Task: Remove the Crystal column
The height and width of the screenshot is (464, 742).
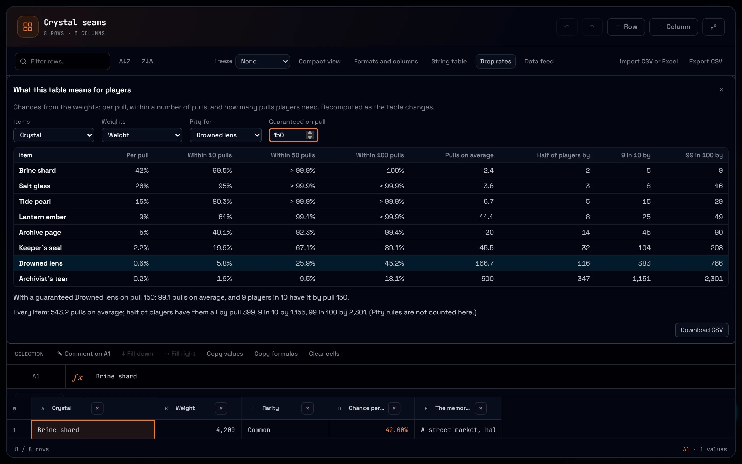Action: pos(97,408)
